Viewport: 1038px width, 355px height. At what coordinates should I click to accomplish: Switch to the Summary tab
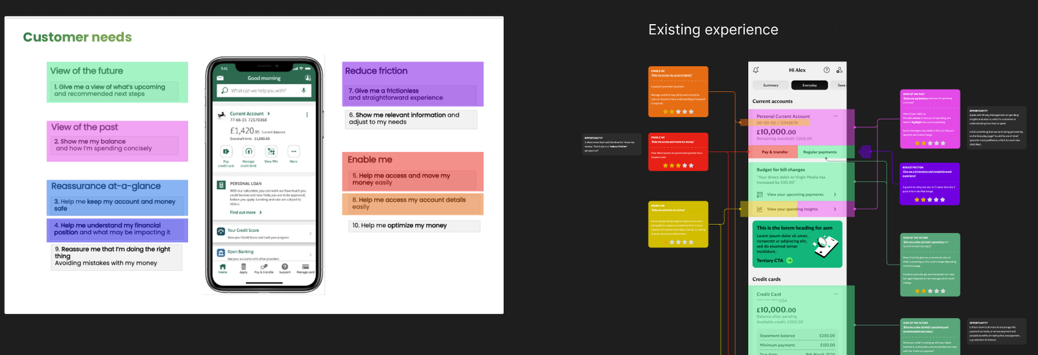[771, 85]
